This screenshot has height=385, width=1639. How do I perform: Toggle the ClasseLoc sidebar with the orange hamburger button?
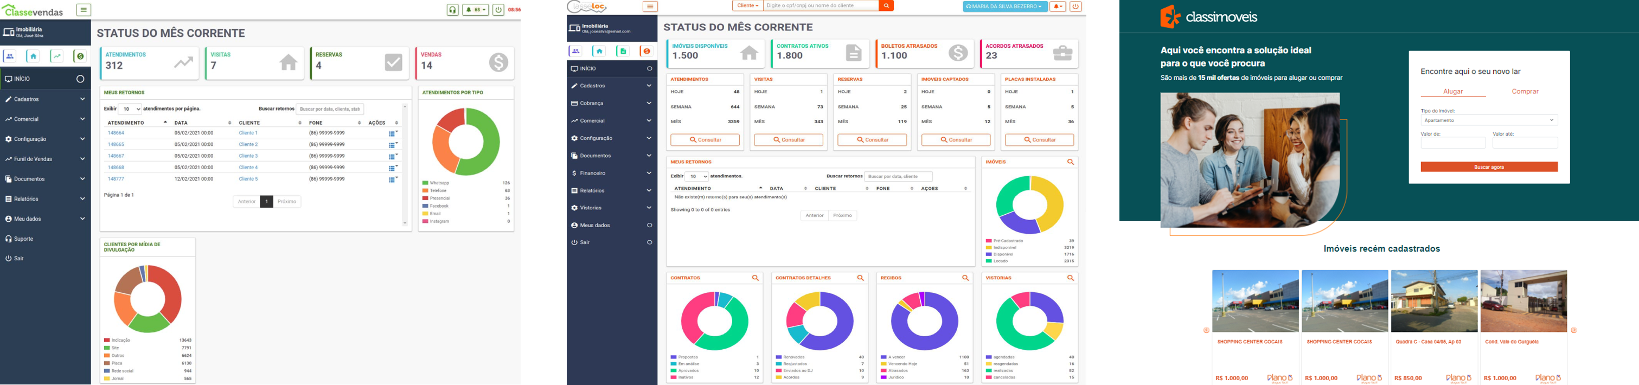650,7
